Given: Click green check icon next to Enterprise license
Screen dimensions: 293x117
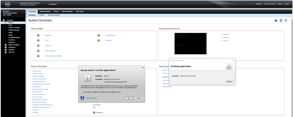Looking at the screenshot, I should point(94,113).
